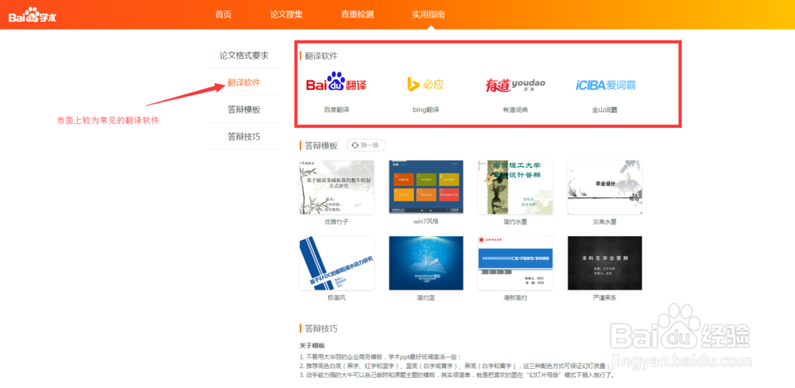Open the bing翻译 link
Screen dimensions: 795x388
[x=426, y=110]
